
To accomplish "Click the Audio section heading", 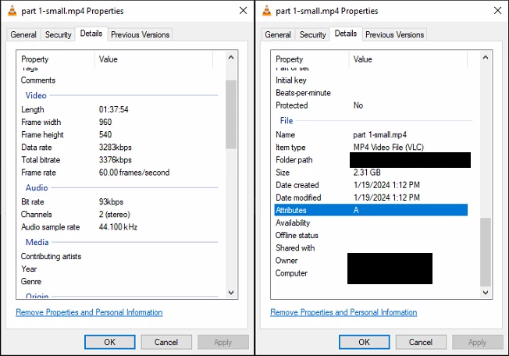I will [x=37, y=187].
